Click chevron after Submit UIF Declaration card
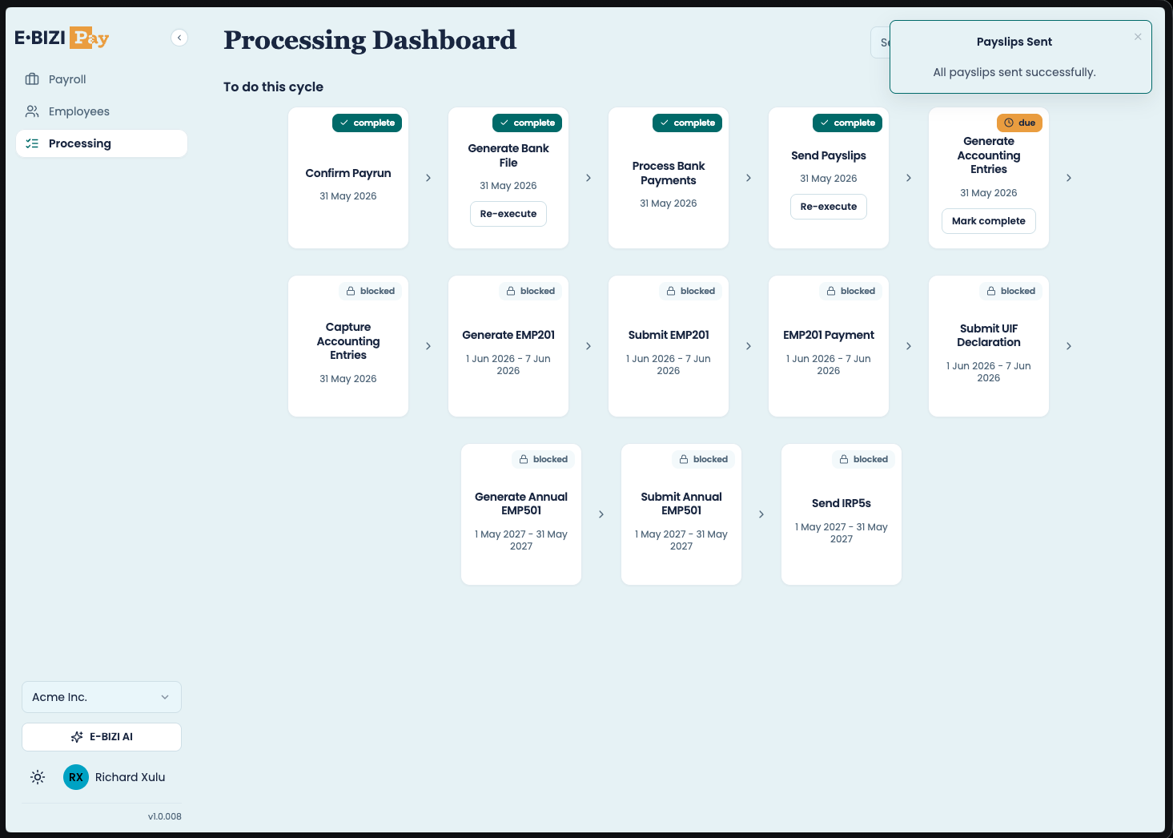Viewport: 1173px width, 838px height. [x=1069, y=346]
